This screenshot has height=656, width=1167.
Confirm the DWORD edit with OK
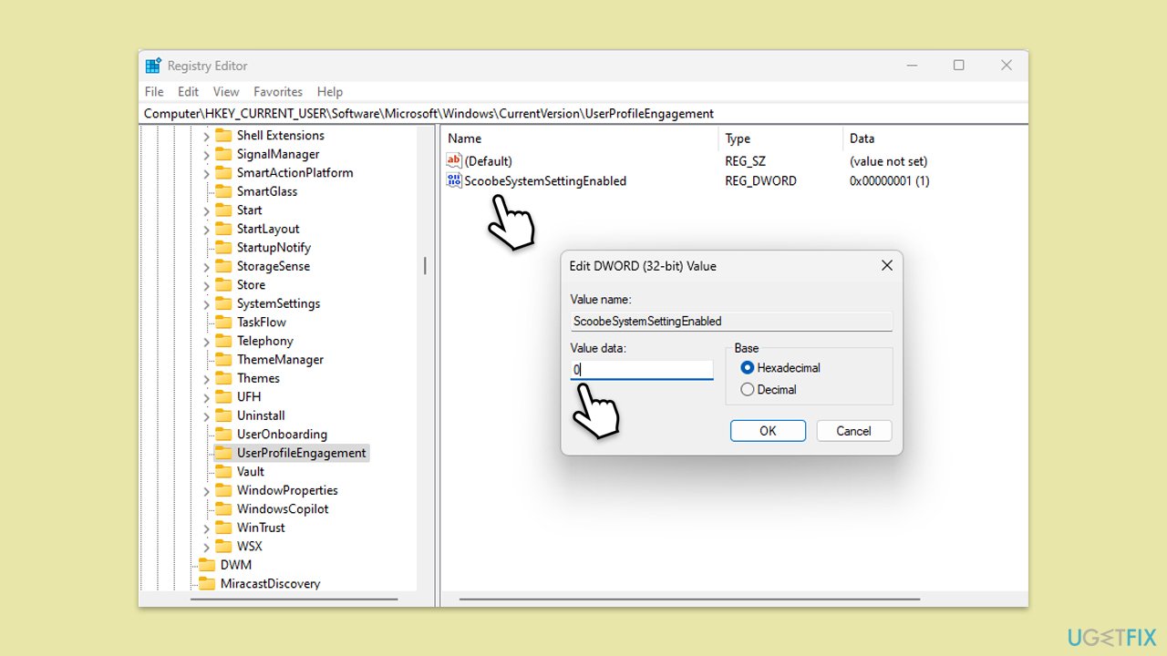click(x=768, y=431)
